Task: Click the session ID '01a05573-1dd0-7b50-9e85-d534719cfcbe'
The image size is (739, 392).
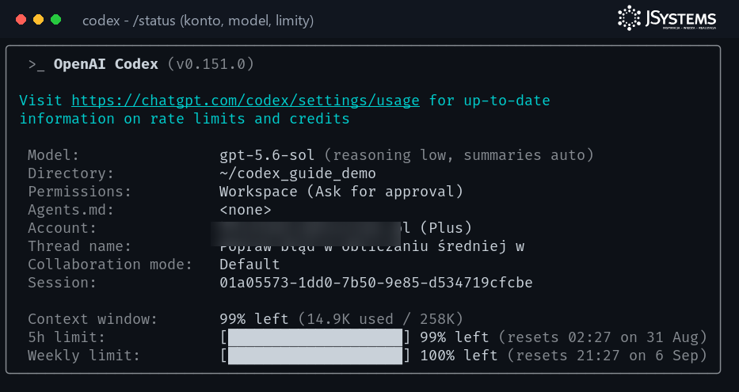Action: click(376, 283)
